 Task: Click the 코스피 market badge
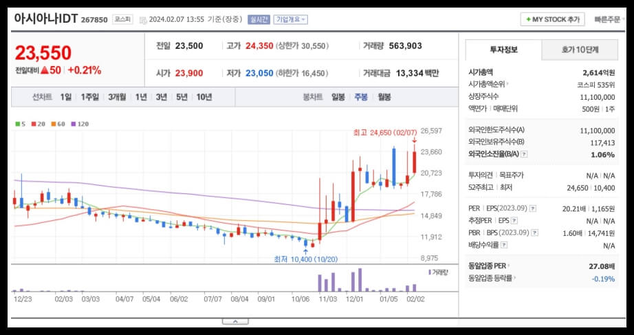click(122, 19)
